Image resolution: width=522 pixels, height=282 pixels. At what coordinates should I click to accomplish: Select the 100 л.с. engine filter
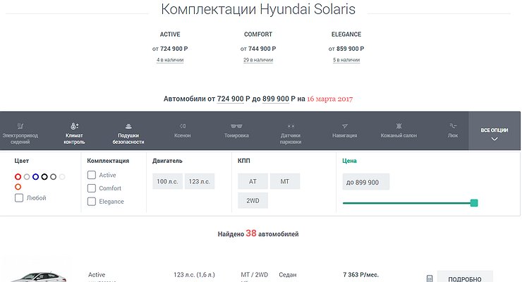(167, 181)
